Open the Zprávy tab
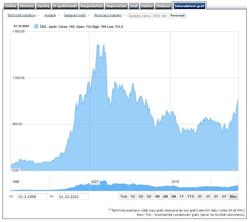Viewport: 251px width, 222px height. 43,6
